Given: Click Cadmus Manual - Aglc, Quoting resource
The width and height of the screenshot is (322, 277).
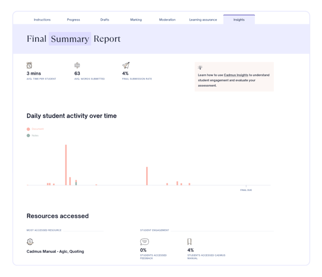Looking at the screenshot, I should click(x=55, y=252).
